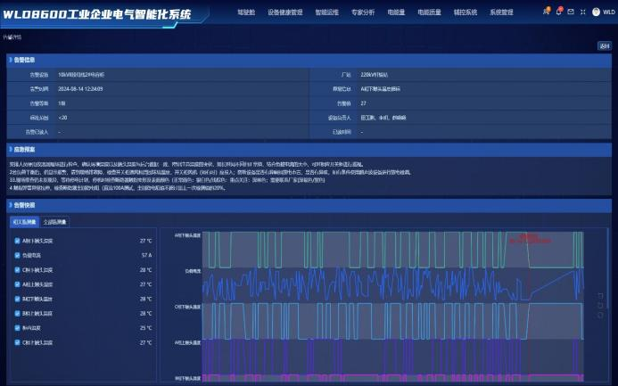Uncheck the first 27 ℃ temperature checkbox
618x386 pixels.
18,241
